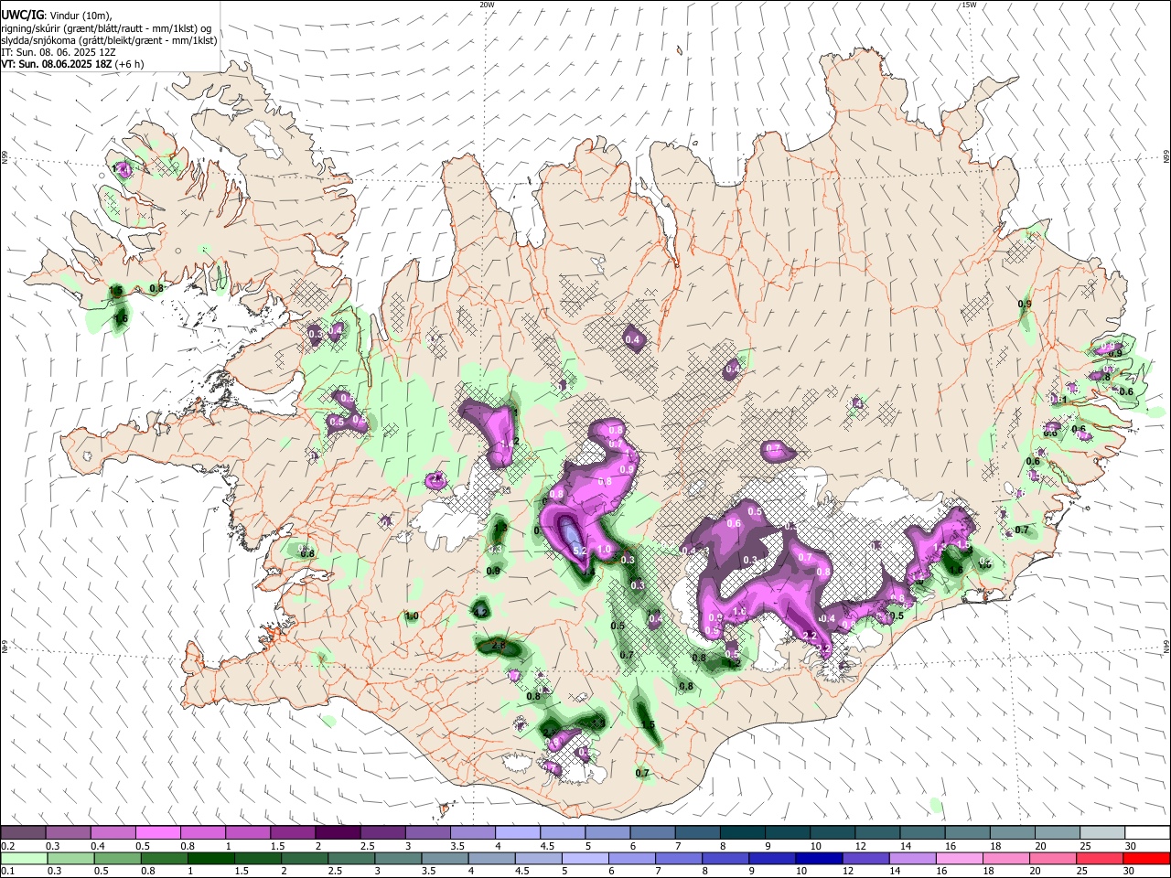
Task: Select the 'rigning/skúrir' legend description line
Action: coord(106,27)
